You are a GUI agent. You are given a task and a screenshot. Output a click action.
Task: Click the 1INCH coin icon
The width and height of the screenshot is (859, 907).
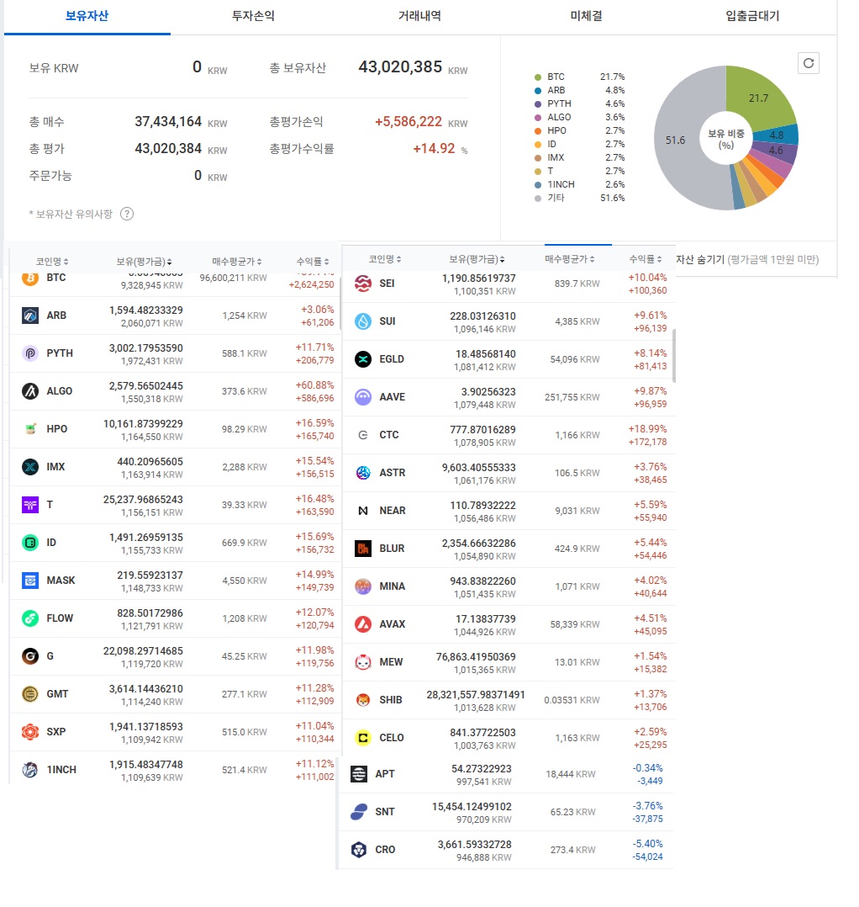pos(30,769)
